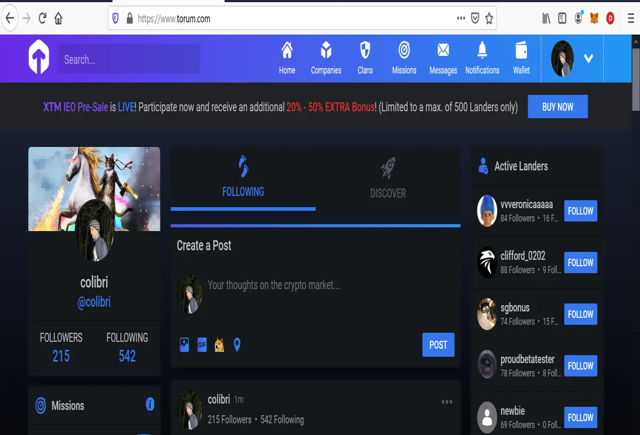Click the URL address bar text
640x435 pixels.
pos(174,19)
